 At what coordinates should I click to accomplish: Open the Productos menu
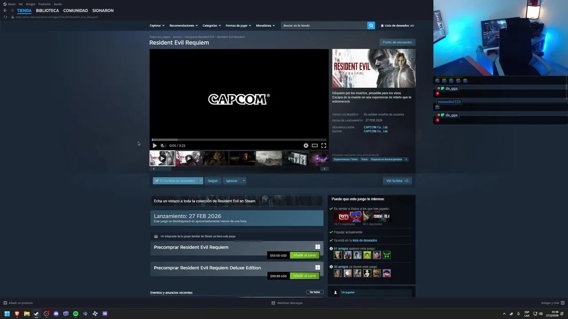pos(44,4)
